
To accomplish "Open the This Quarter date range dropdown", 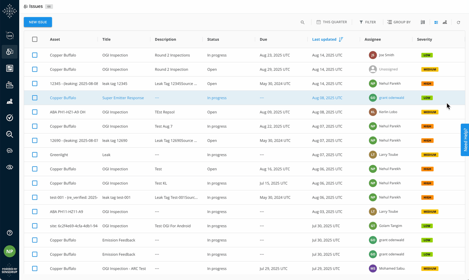I will (x=332, y=22).
